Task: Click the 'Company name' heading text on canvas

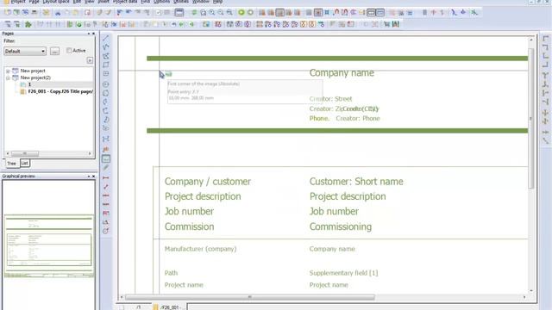Action: tap(342, 73)
